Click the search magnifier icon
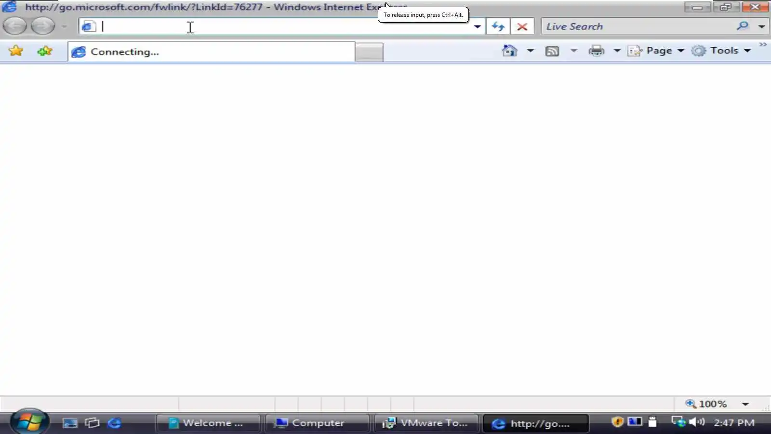This screenshot has width=771, height=434. tap(743, 26)
